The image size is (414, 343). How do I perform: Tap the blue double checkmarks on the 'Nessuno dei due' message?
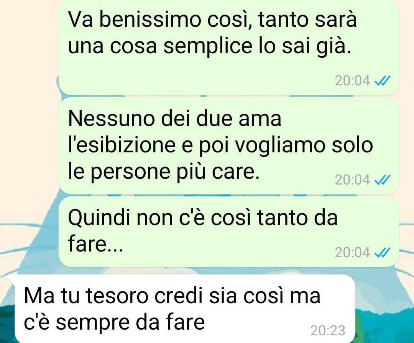(x=382, y=180)
